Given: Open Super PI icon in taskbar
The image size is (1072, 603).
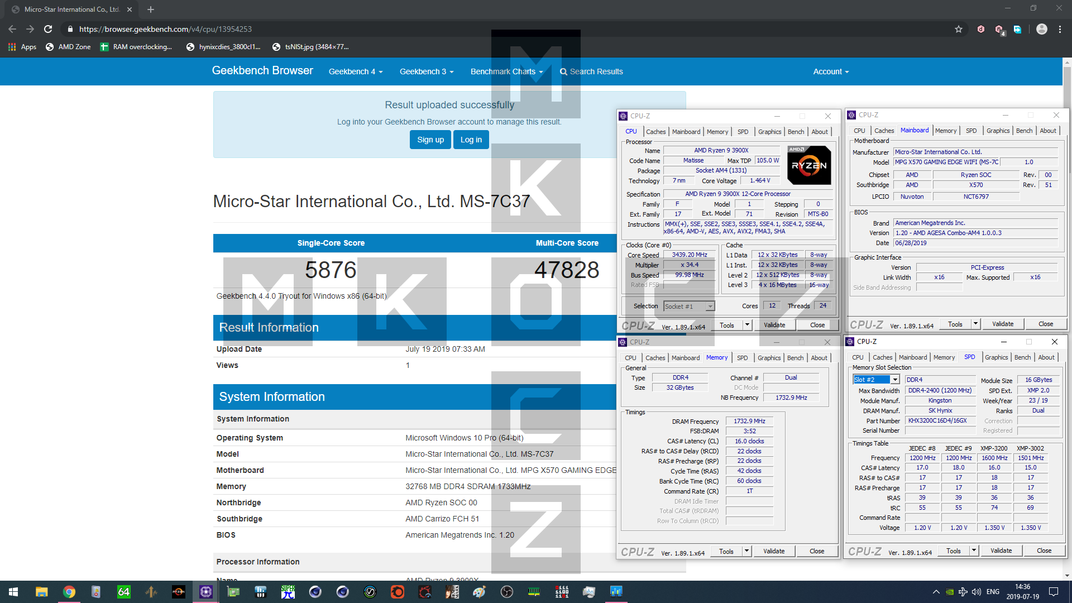Looking at the screenshot, I should point(288,592).
